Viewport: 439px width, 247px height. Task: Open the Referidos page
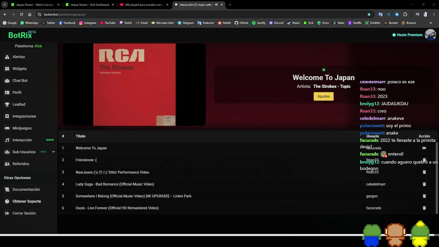[x=21, y=164]
